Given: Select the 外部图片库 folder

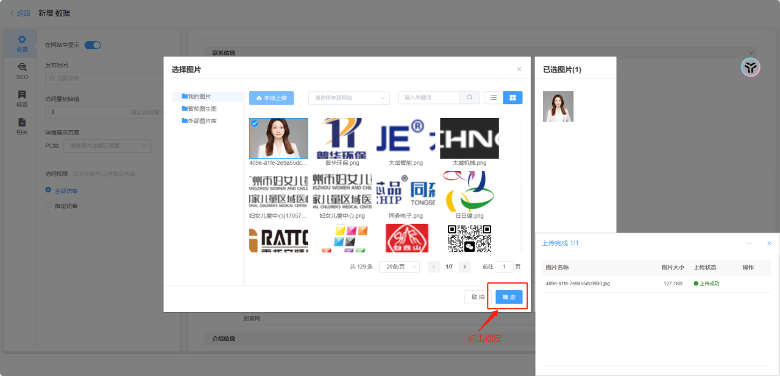Looking at the screenshot, I should pos(199,121).
